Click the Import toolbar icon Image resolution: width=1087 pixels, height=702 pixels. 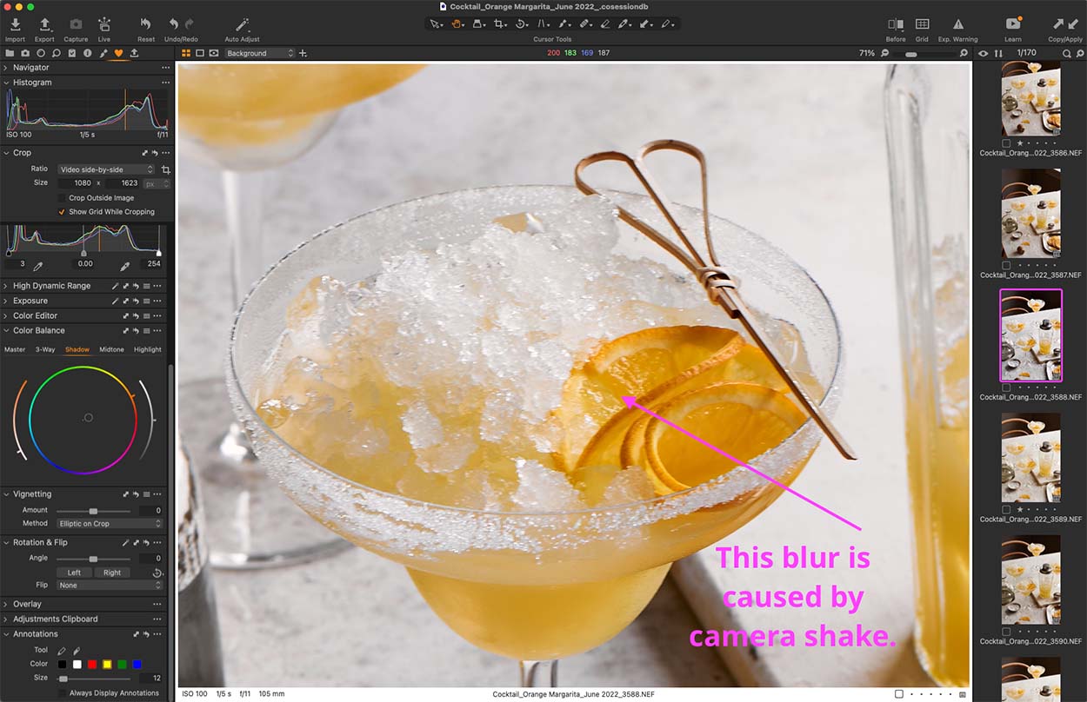(x=15, y=24)
